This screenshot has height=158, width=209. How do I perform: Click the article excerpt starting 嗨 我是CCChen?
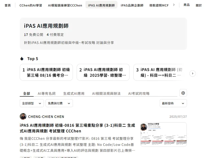click(x=77, y=144)
